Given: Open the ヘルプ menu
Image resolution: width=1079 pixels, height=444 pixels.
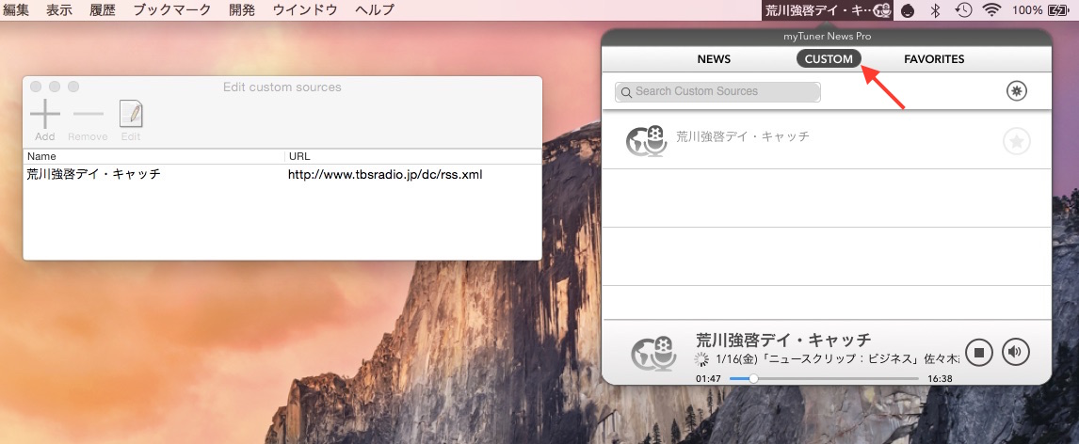Looking at the screenshot, I should (375, 9).
